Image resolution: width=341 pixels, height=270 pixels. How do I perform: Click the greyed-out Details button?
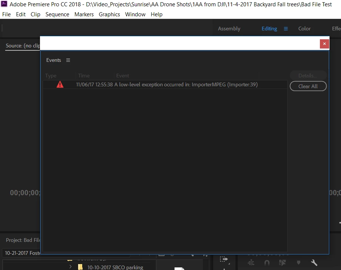point(308,76)
